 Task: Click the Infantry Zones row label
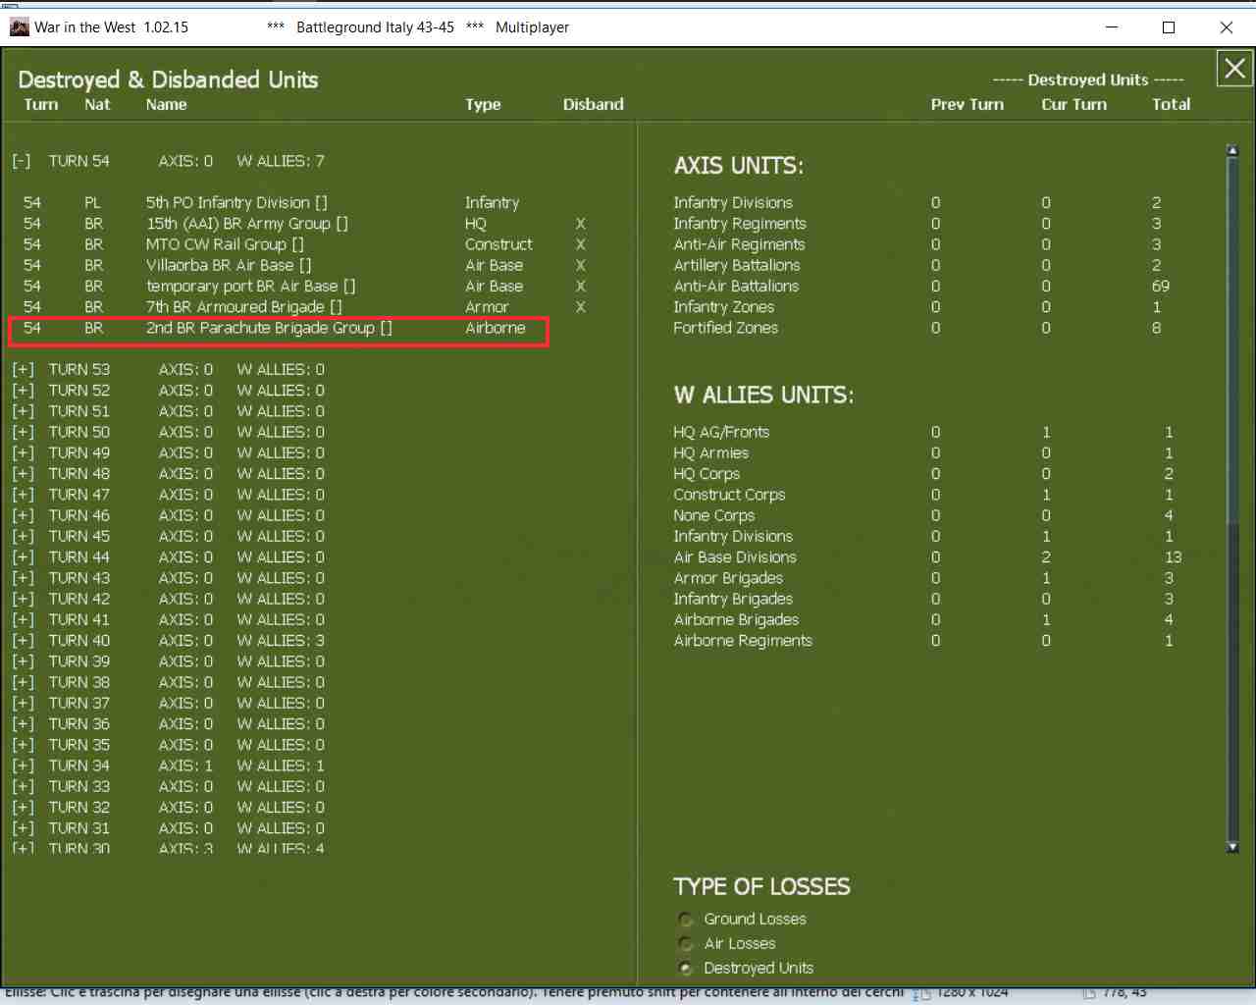(x=724, y=307)
